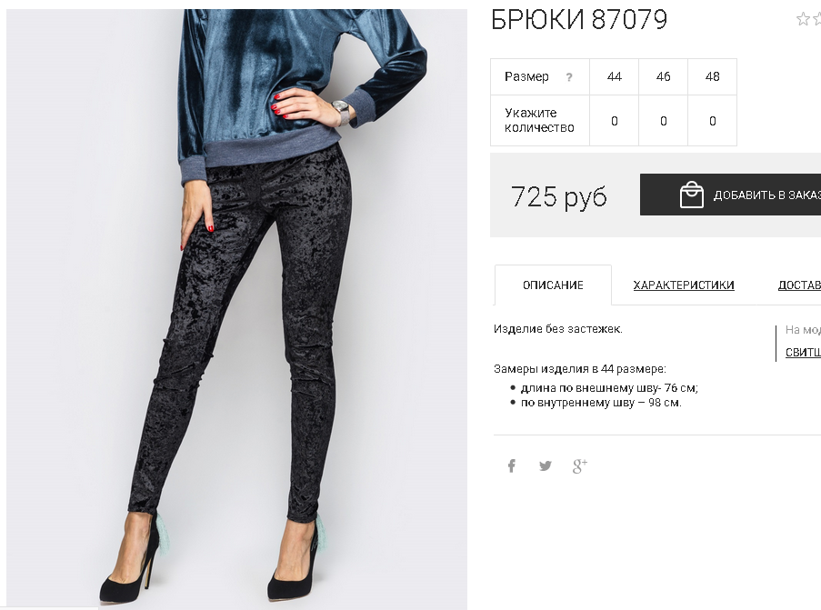Screen dimensions: 821x610
Task: Select the quantity field for size 44
Action: pyautogui.click(x=615, y=121)
